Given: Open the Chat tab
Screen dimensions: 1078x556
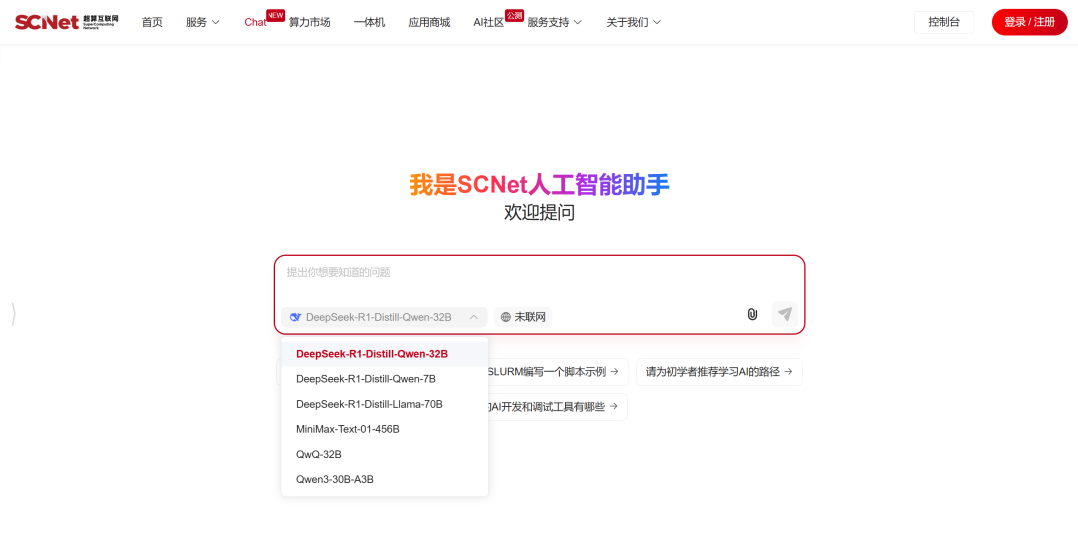Looking at the screenshot, I should tap(255, 22).
